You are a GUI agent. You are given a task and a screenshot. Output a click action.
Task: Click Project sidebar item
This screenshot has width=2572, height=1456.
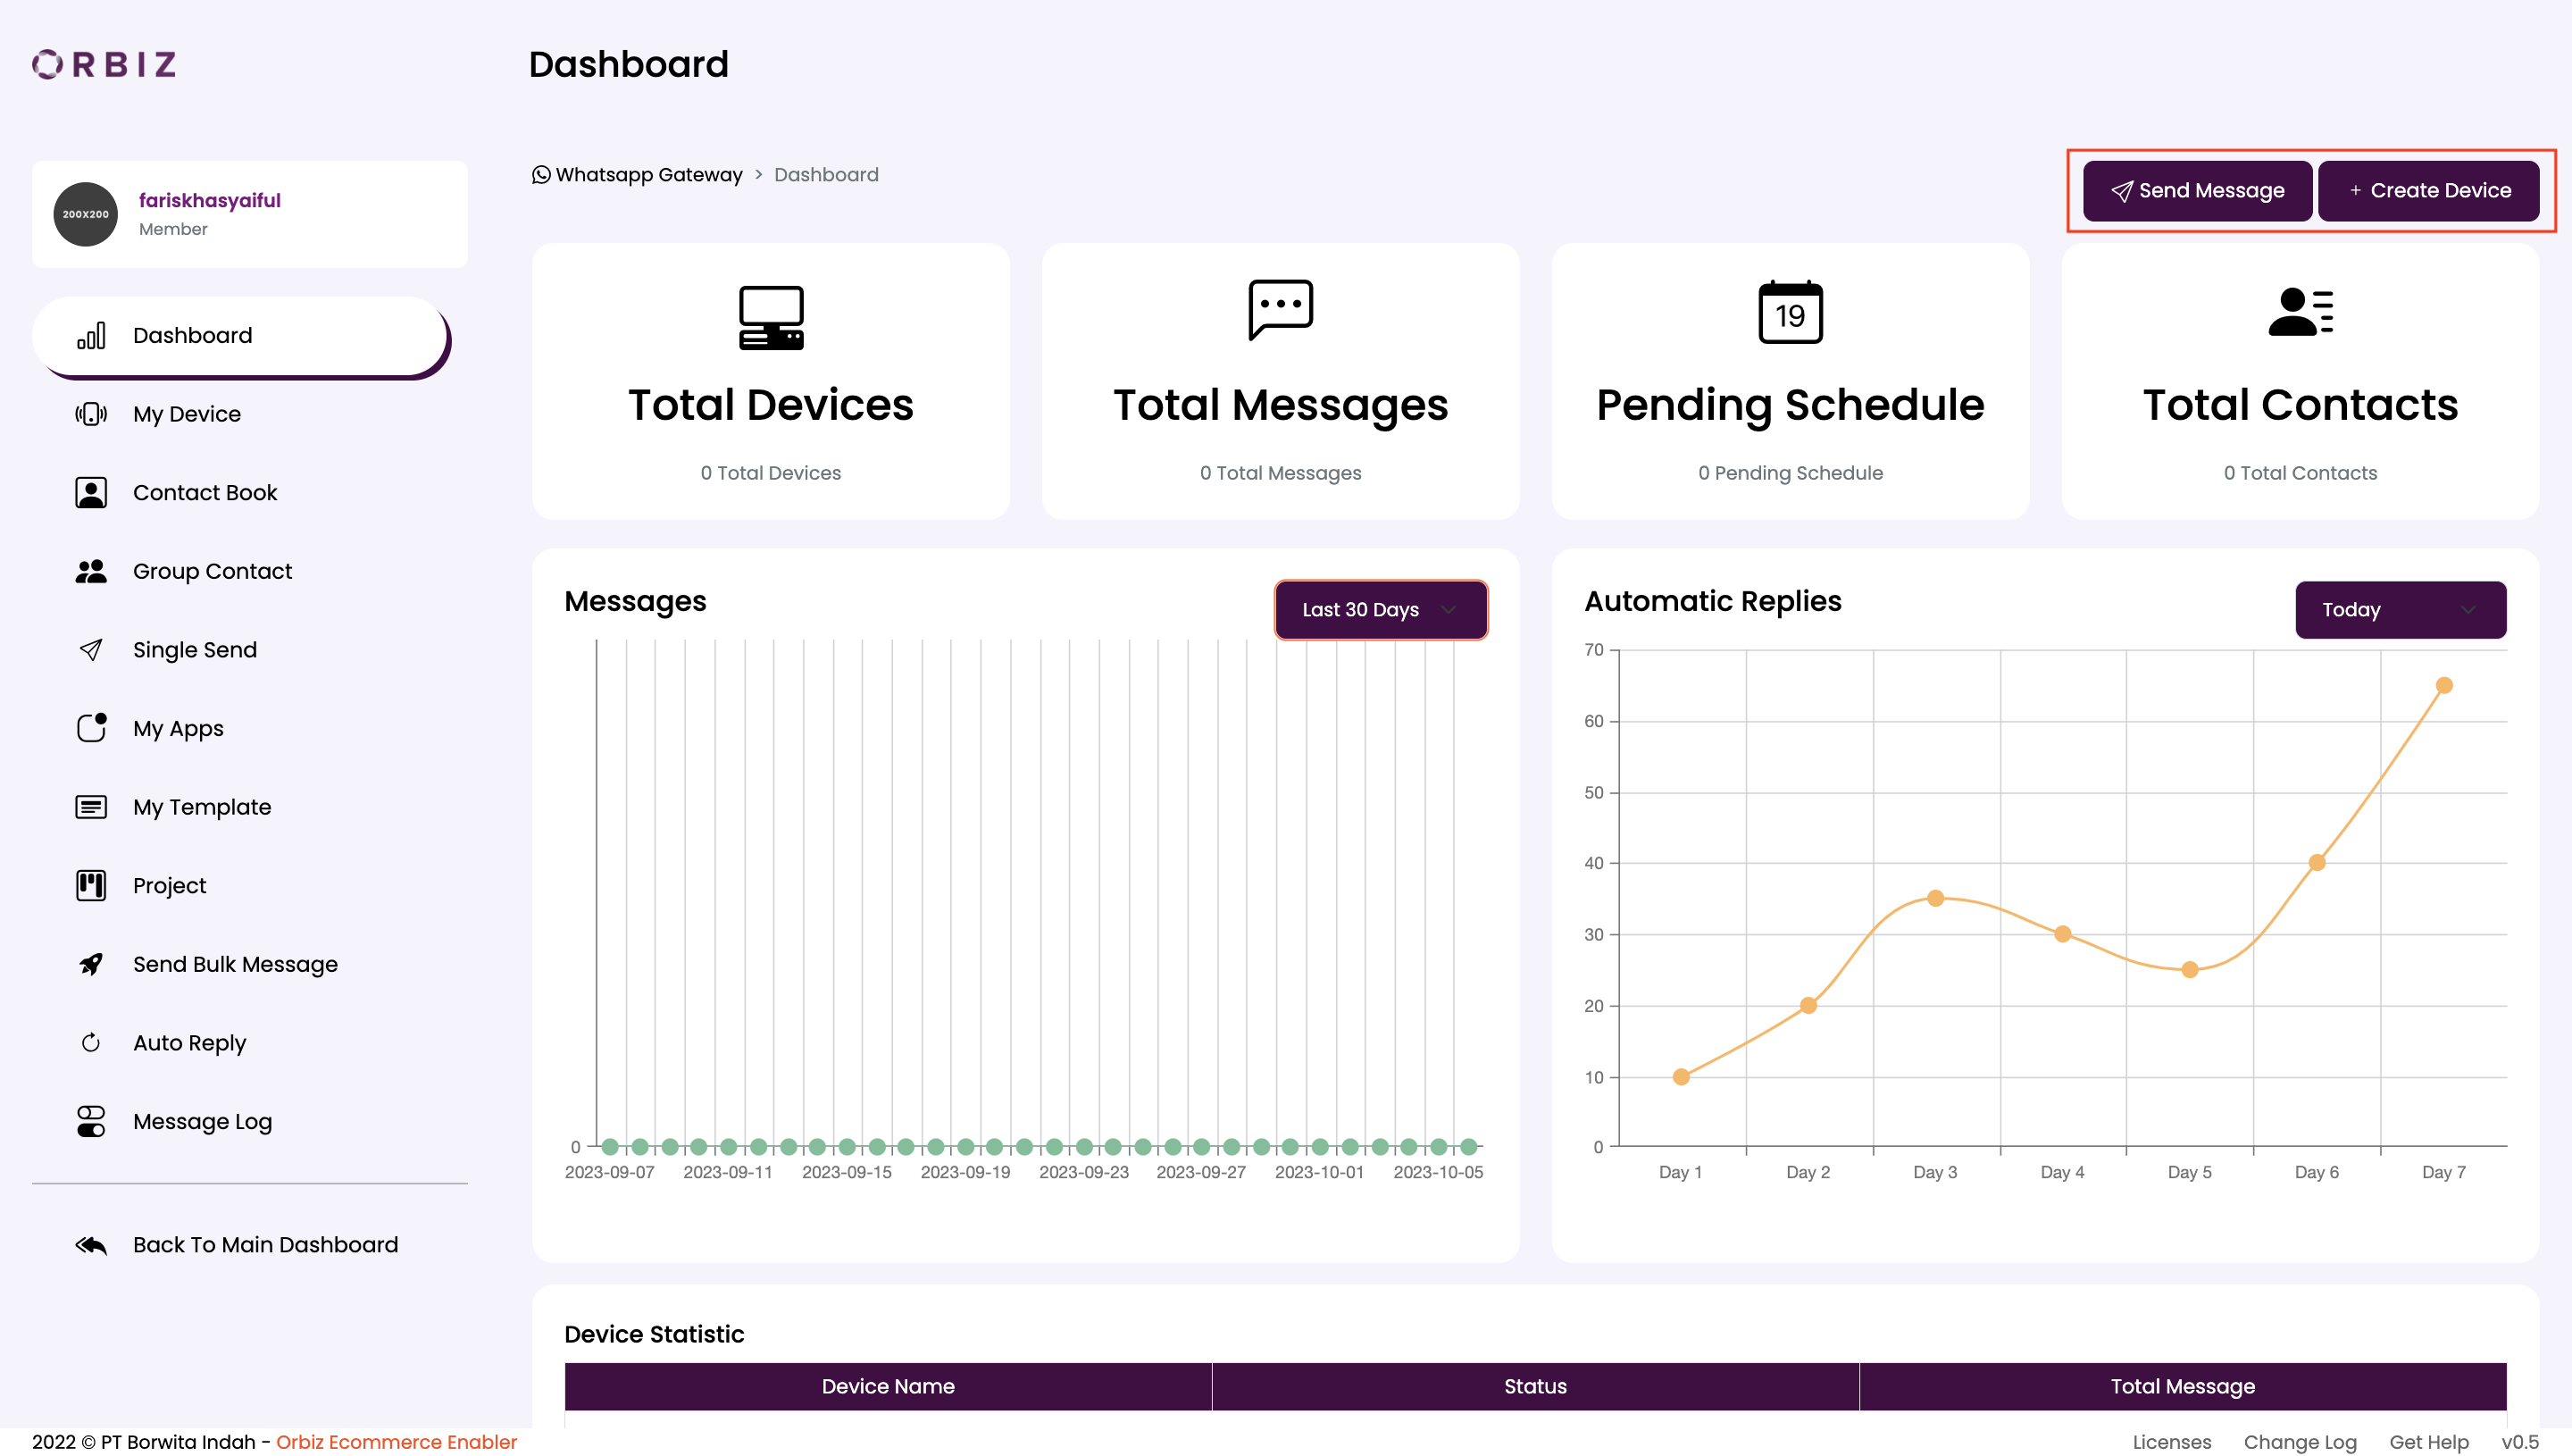pyautogui.click(x=170, y=883)
